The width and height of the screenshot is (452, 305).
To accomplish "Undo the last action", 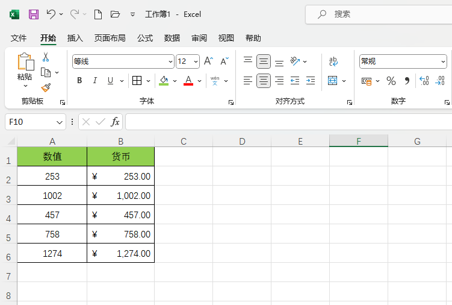I will pyautogui.click(x=51, y=14).
